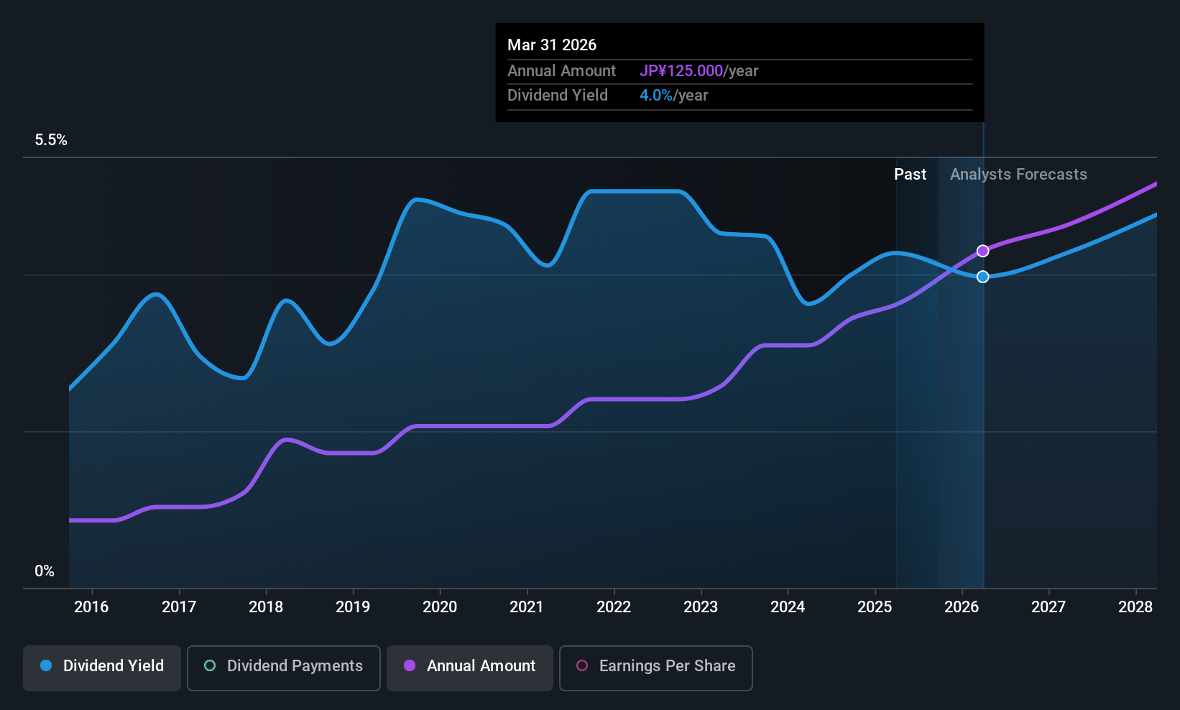Click the 2027 axis label
1180x710 pixels.
coord(1048,607)
